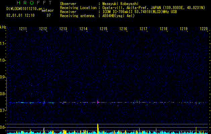Viewport: 211px width, 134px height.
Task: Click the 0.7 frequency axis label
Action: point(3,111)
